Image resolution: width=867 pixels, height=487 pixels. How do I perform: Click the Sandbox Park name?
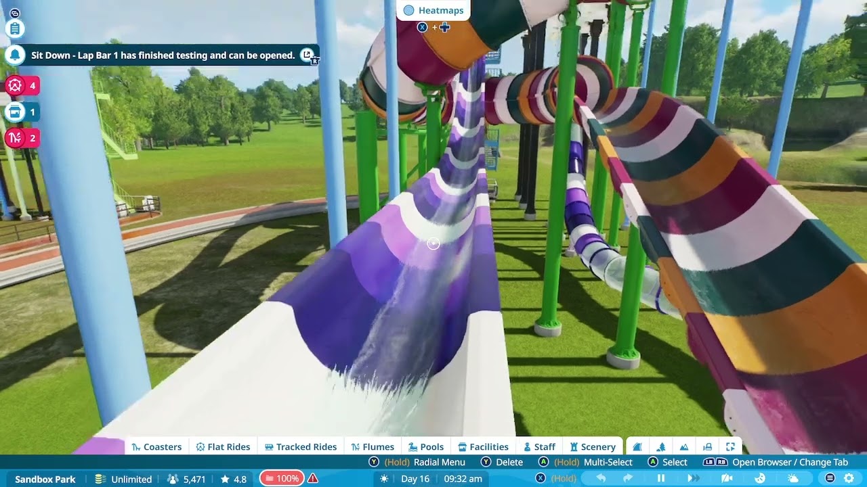(45, 479)
